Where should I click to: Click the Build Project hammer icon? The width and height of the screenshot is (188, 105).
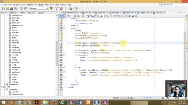(x=57, y=8)
